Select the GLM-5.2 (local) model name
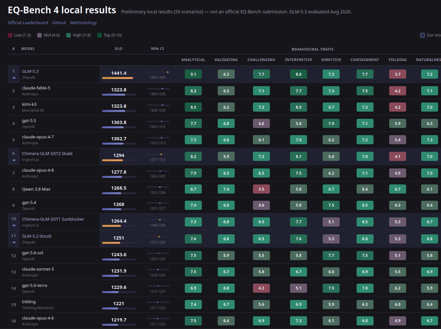 click(x=37, y=236)
